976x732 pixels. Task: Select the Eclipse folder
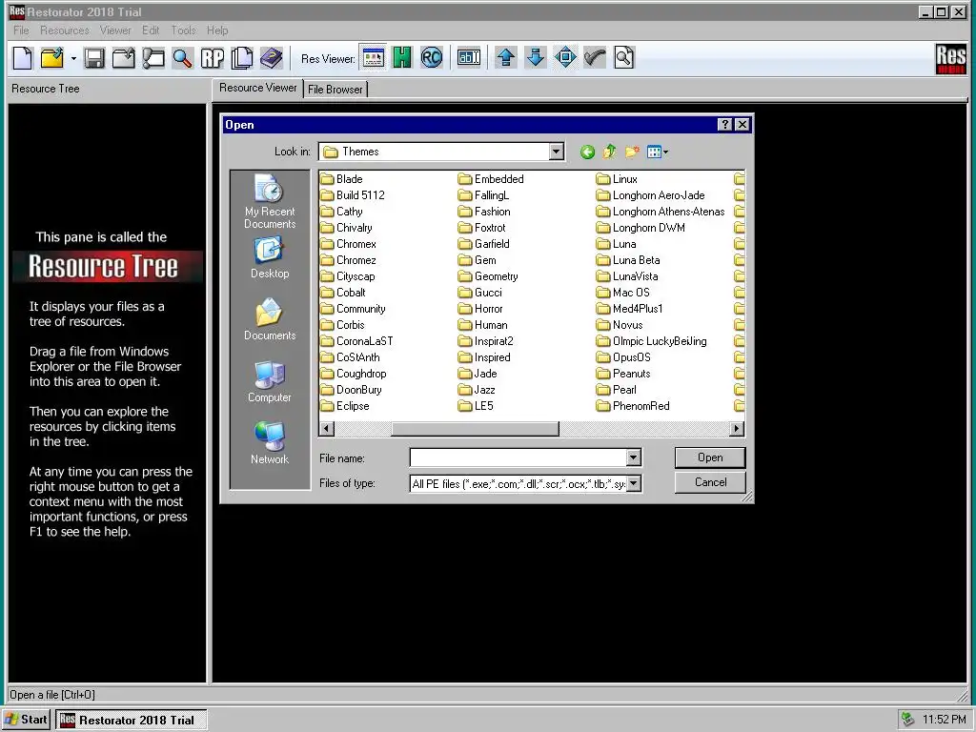pyautogui.click(x=345, y=406)
